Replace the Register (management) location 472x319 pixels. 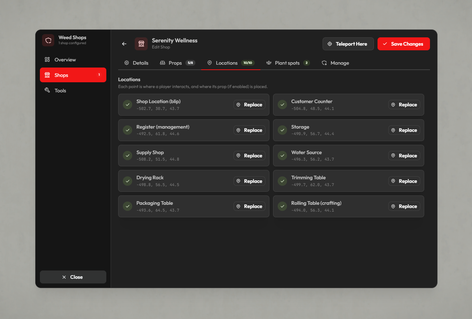tap(249, 130)
